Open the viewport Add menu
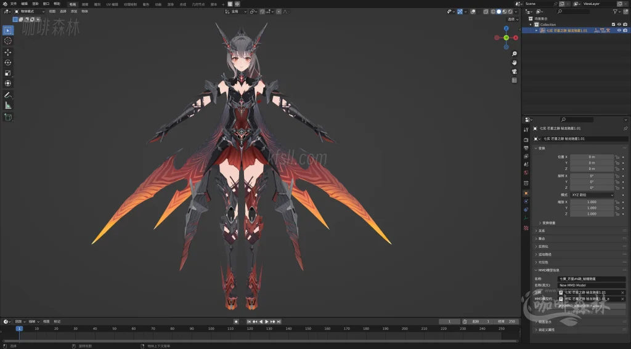 coord(74,12)
